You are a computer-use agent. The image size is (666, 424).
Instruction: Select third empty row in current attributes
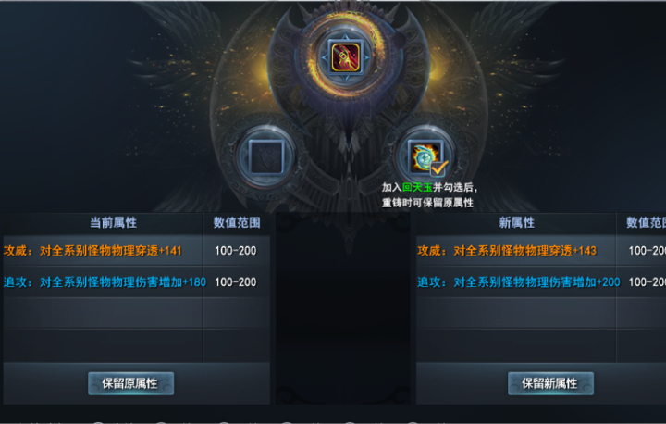pyautogui.click(x=136, y=313)
